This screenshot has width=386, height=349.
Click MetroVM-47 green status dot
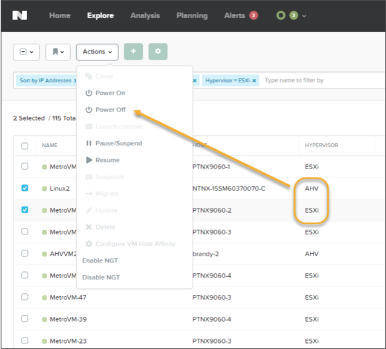pos(44,297)
